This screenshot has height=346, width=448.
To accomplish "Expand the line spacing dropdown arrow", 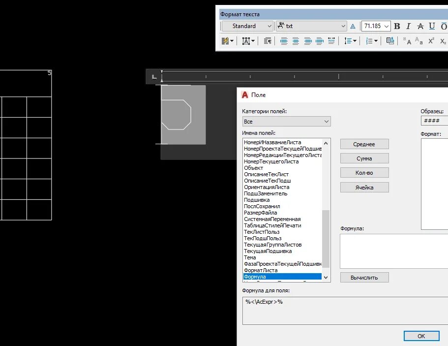I will click(355, 41).
